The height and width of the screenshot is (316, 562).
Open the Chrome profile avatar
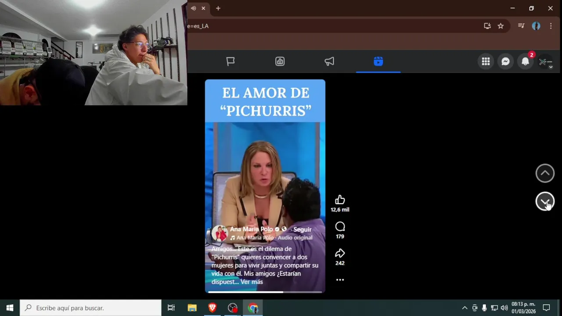pyautogui.click(x=536, y=26)
